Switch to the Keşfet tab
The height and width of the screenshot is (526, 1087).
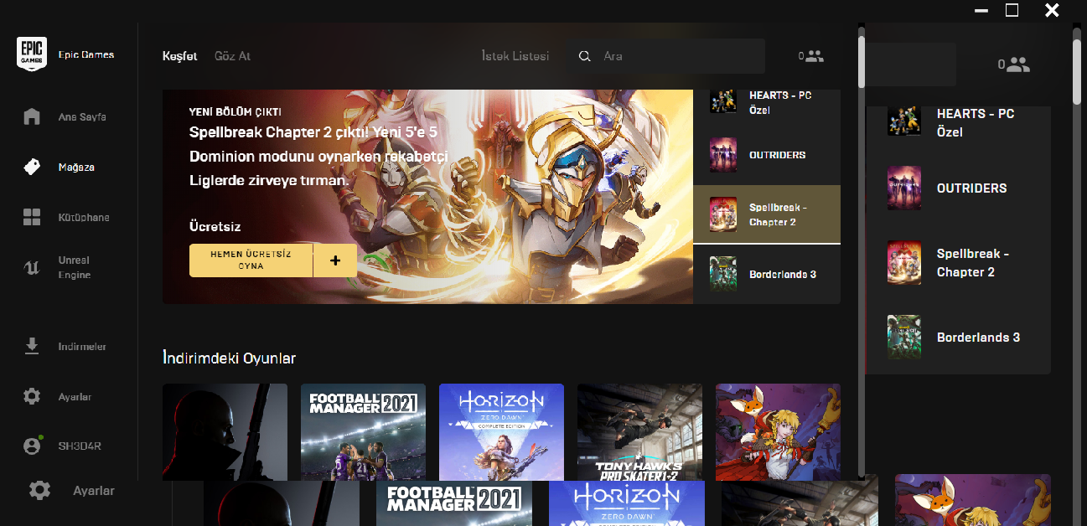[180, 56]
